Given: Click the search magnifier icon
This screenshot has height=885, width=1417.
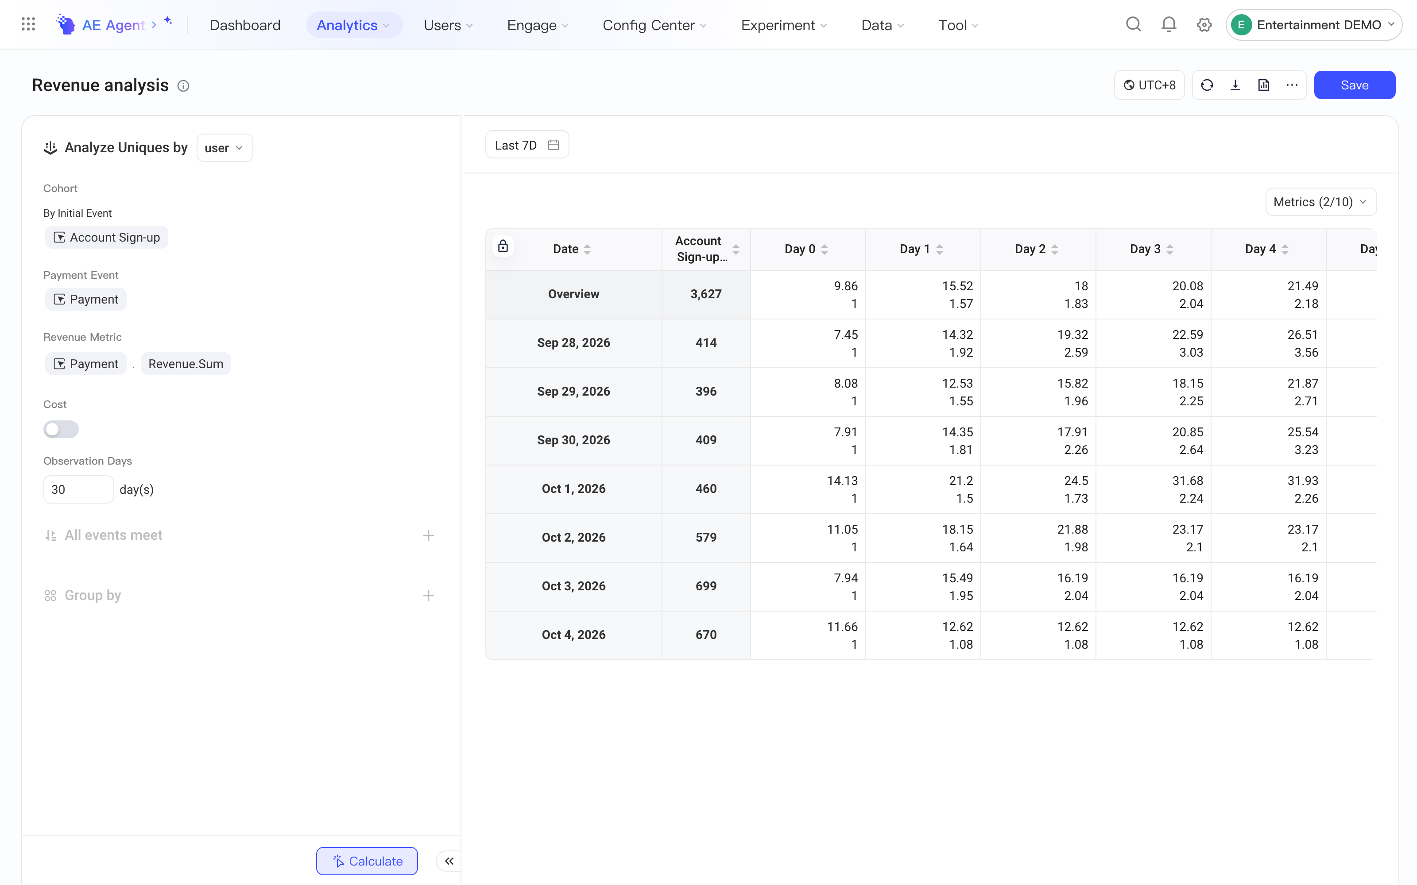Looking at the screenshot, I should pyautogui.click(x=1134, y=25).
